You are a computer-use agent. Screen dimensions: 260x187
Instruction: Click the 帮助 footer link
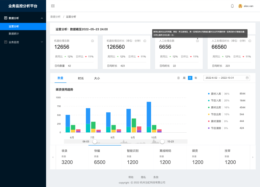131,177
